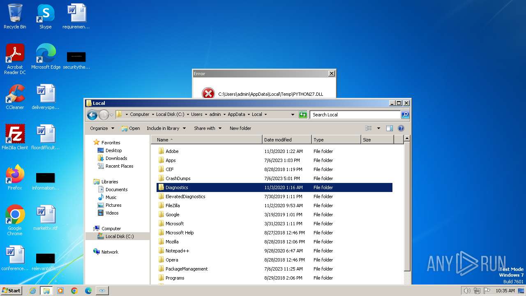Click the Explorer Forward navigation button
The image size is (526, 296).
click(104, 115)
